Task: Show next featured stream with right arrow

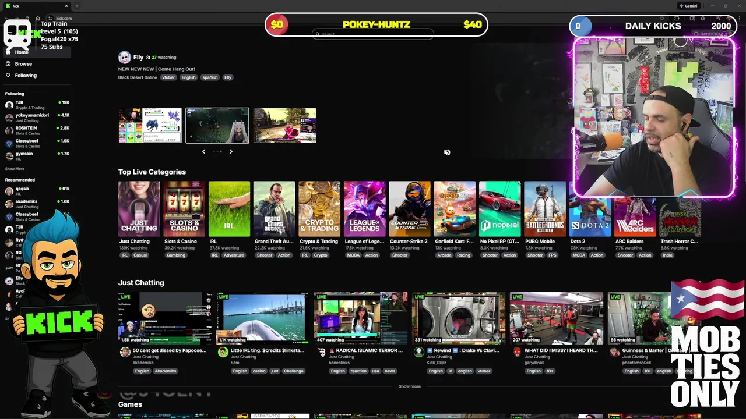Action: (x=231, y=151)
